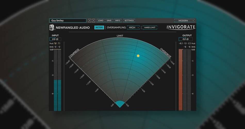Toggle the ACTIVE bypass switch
The width and height of the screenshot is (245, 129).
point(99,28)
